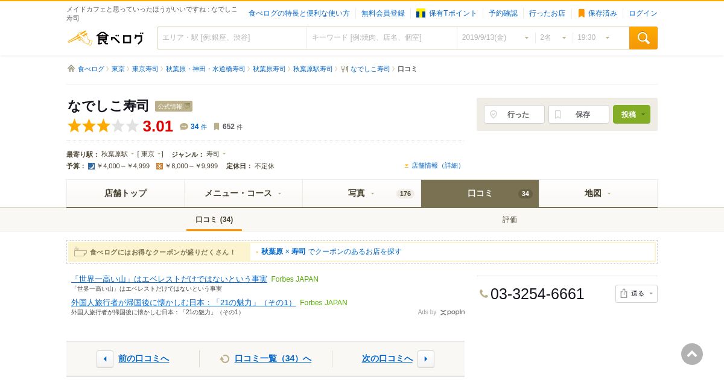Screen dimensions: 724x380
Task: Click the review list refresh icon
Action: coord(225,359)
